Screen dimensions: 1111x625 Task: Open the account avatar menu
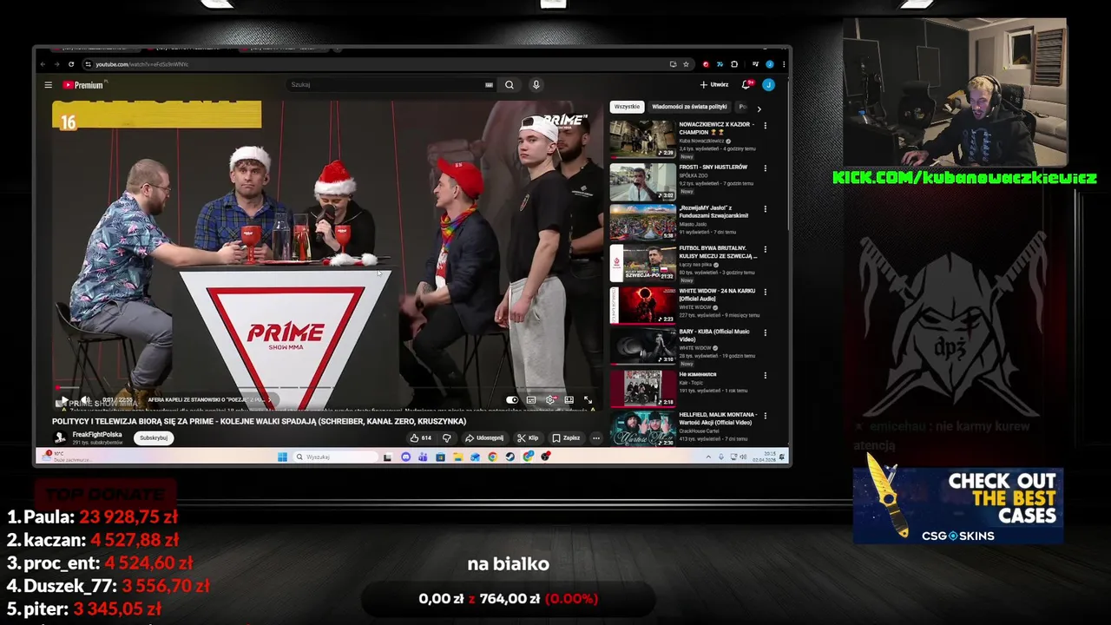point(768,85)
